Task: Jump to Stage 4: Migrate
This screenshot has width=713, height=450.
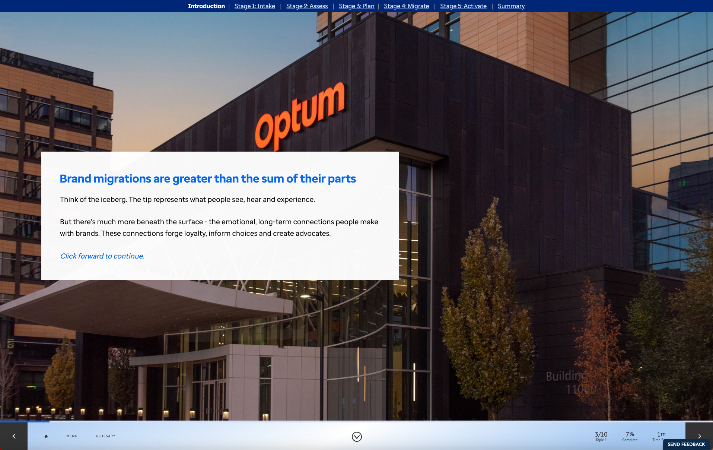Action: [406, 6]
